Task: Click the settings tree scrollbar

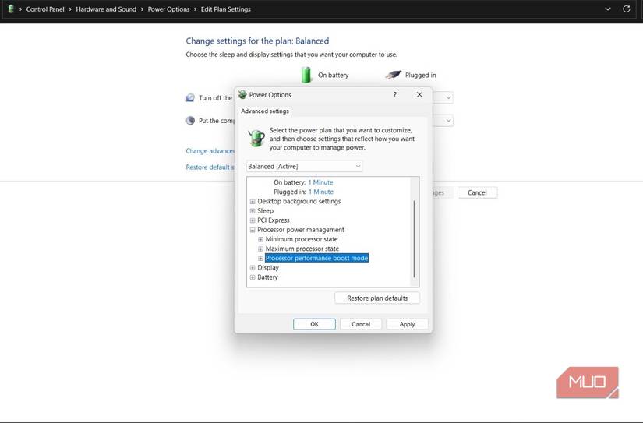Action: coord(414,238)
